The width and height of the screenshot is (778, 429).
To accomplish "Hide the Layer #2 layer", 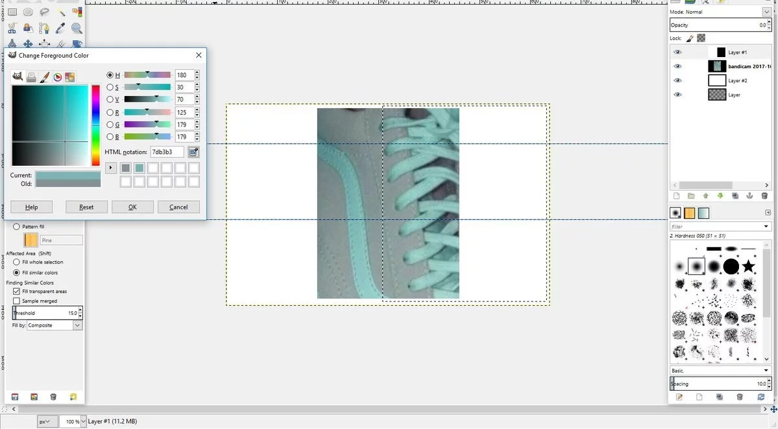I will (677, 80).
